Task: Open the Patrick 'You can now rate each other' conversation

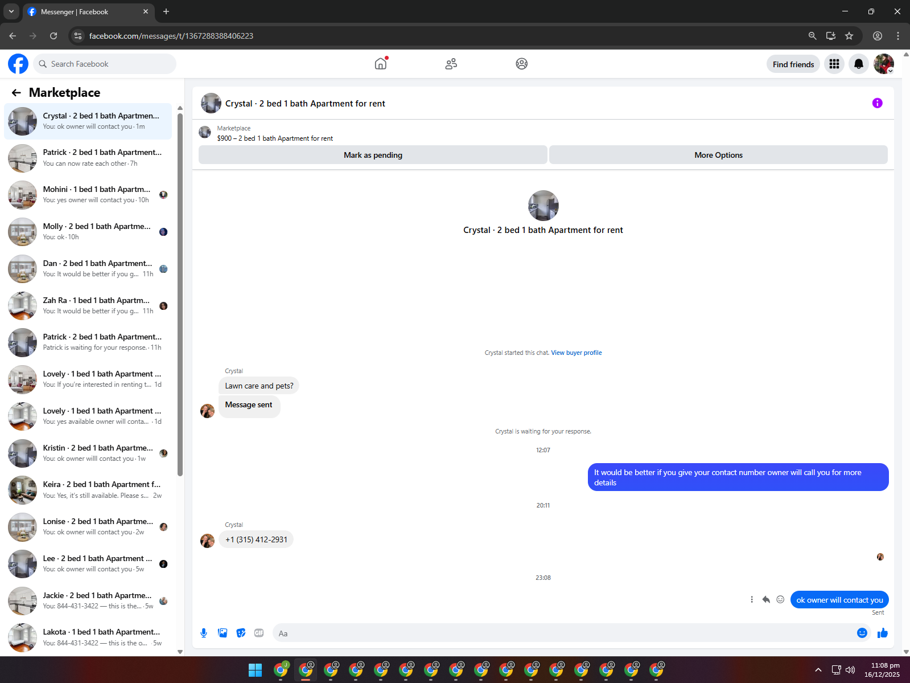Action: [88, 158]
